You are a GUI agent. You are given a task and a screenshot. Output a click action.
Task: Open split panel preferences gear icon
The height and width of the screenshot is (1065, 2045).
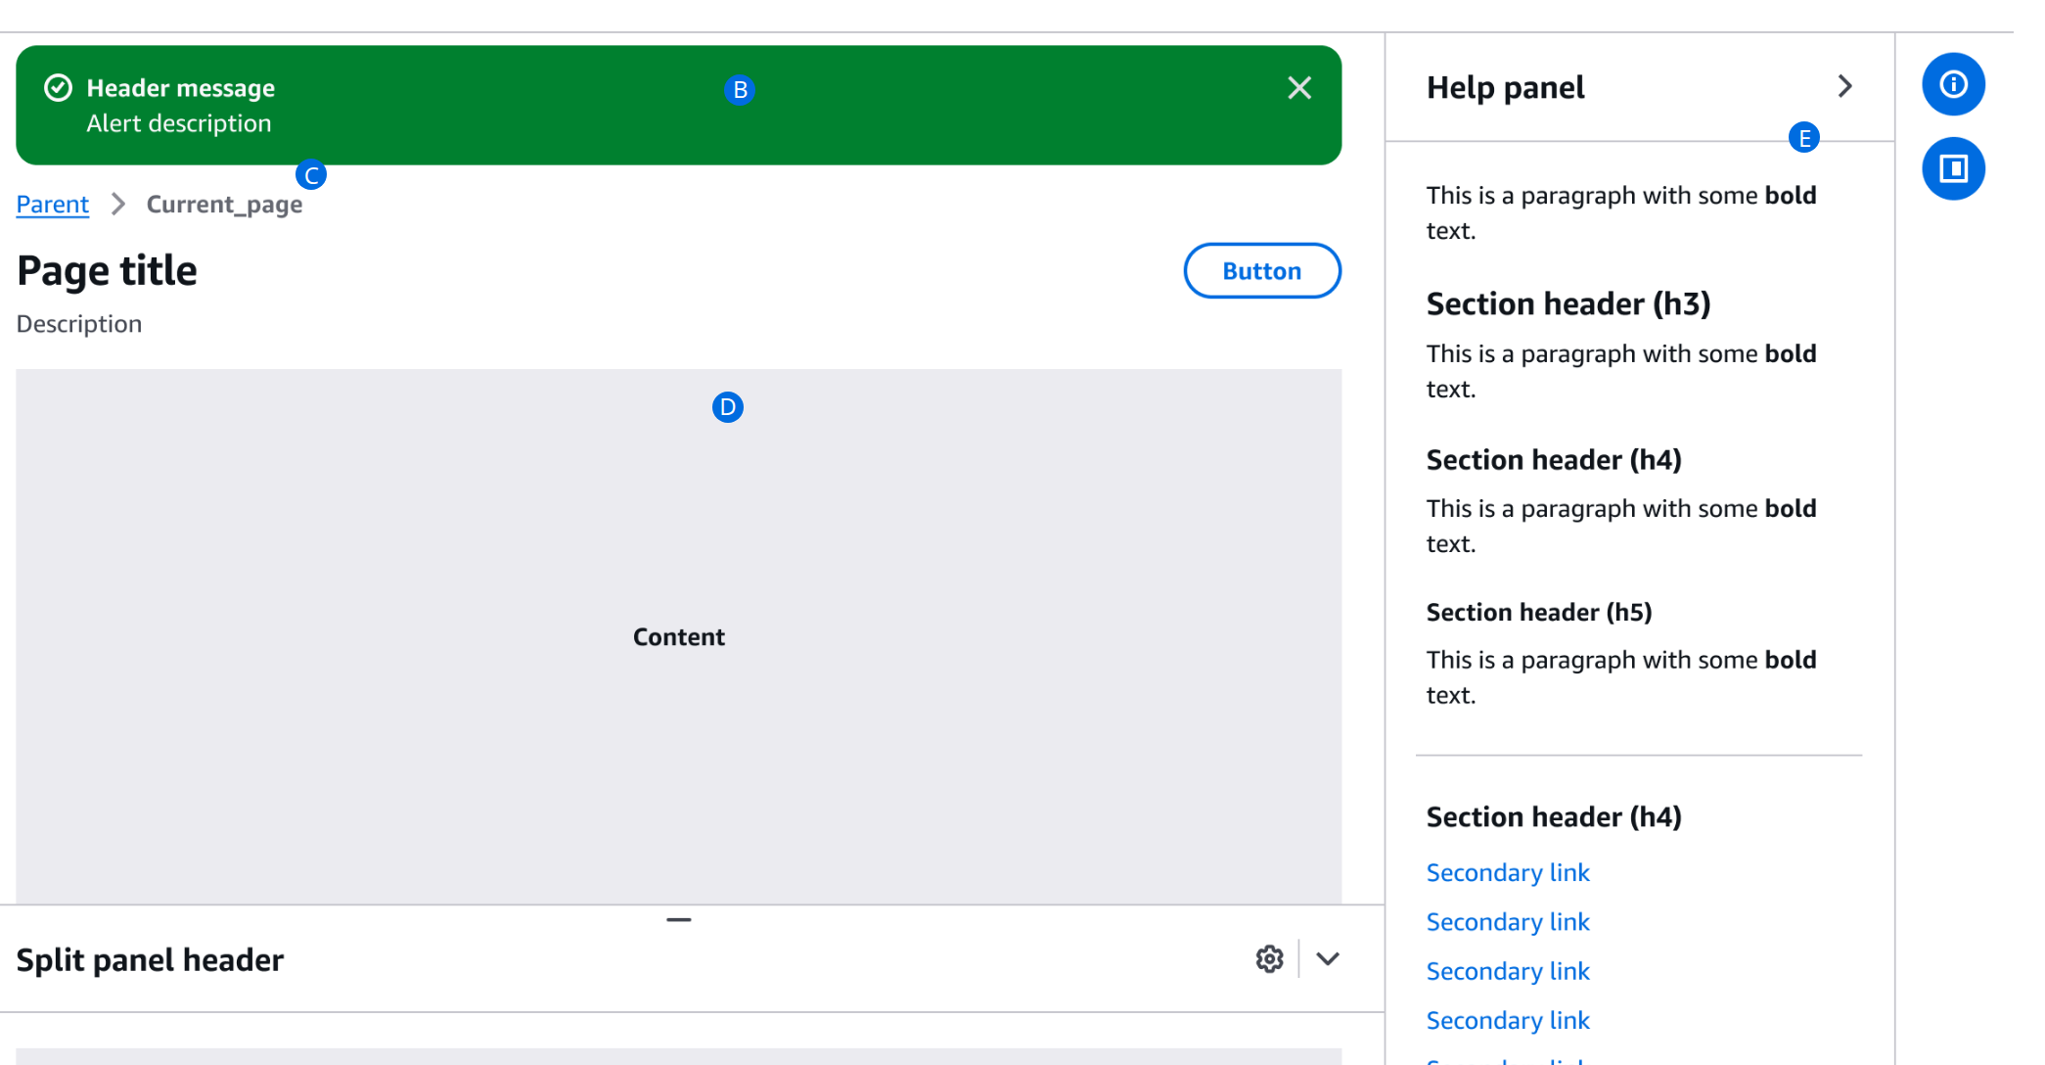(1269, 959)
